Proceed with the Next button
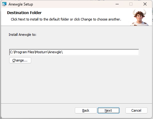 tap(109, 110)
